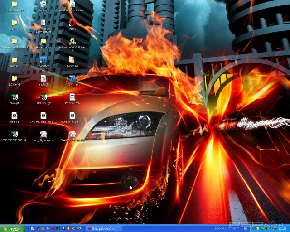Select the BBVIDOSD.gif image file

click(43, 97)
